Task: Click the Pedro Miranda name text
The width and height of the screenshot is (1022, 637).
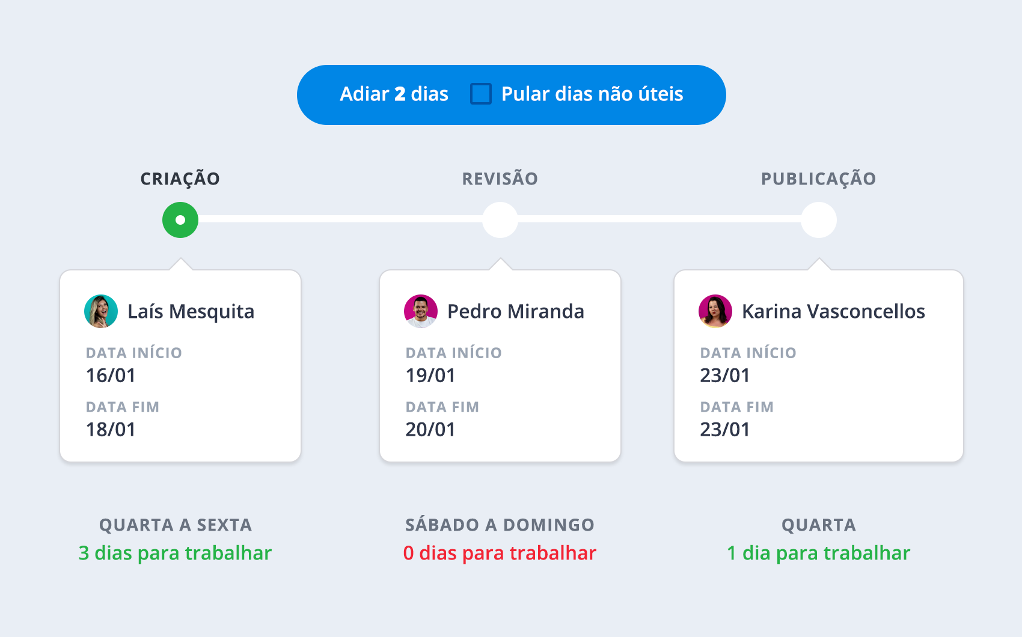Action: (x=516, y=311)
